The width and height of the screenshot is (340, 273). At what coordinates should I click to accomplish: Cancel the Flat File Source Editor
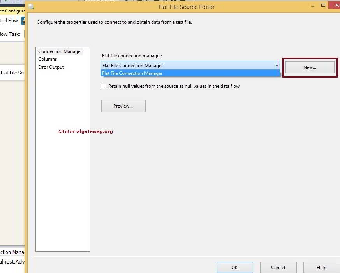pyautogui.click(x=278, y=268)
